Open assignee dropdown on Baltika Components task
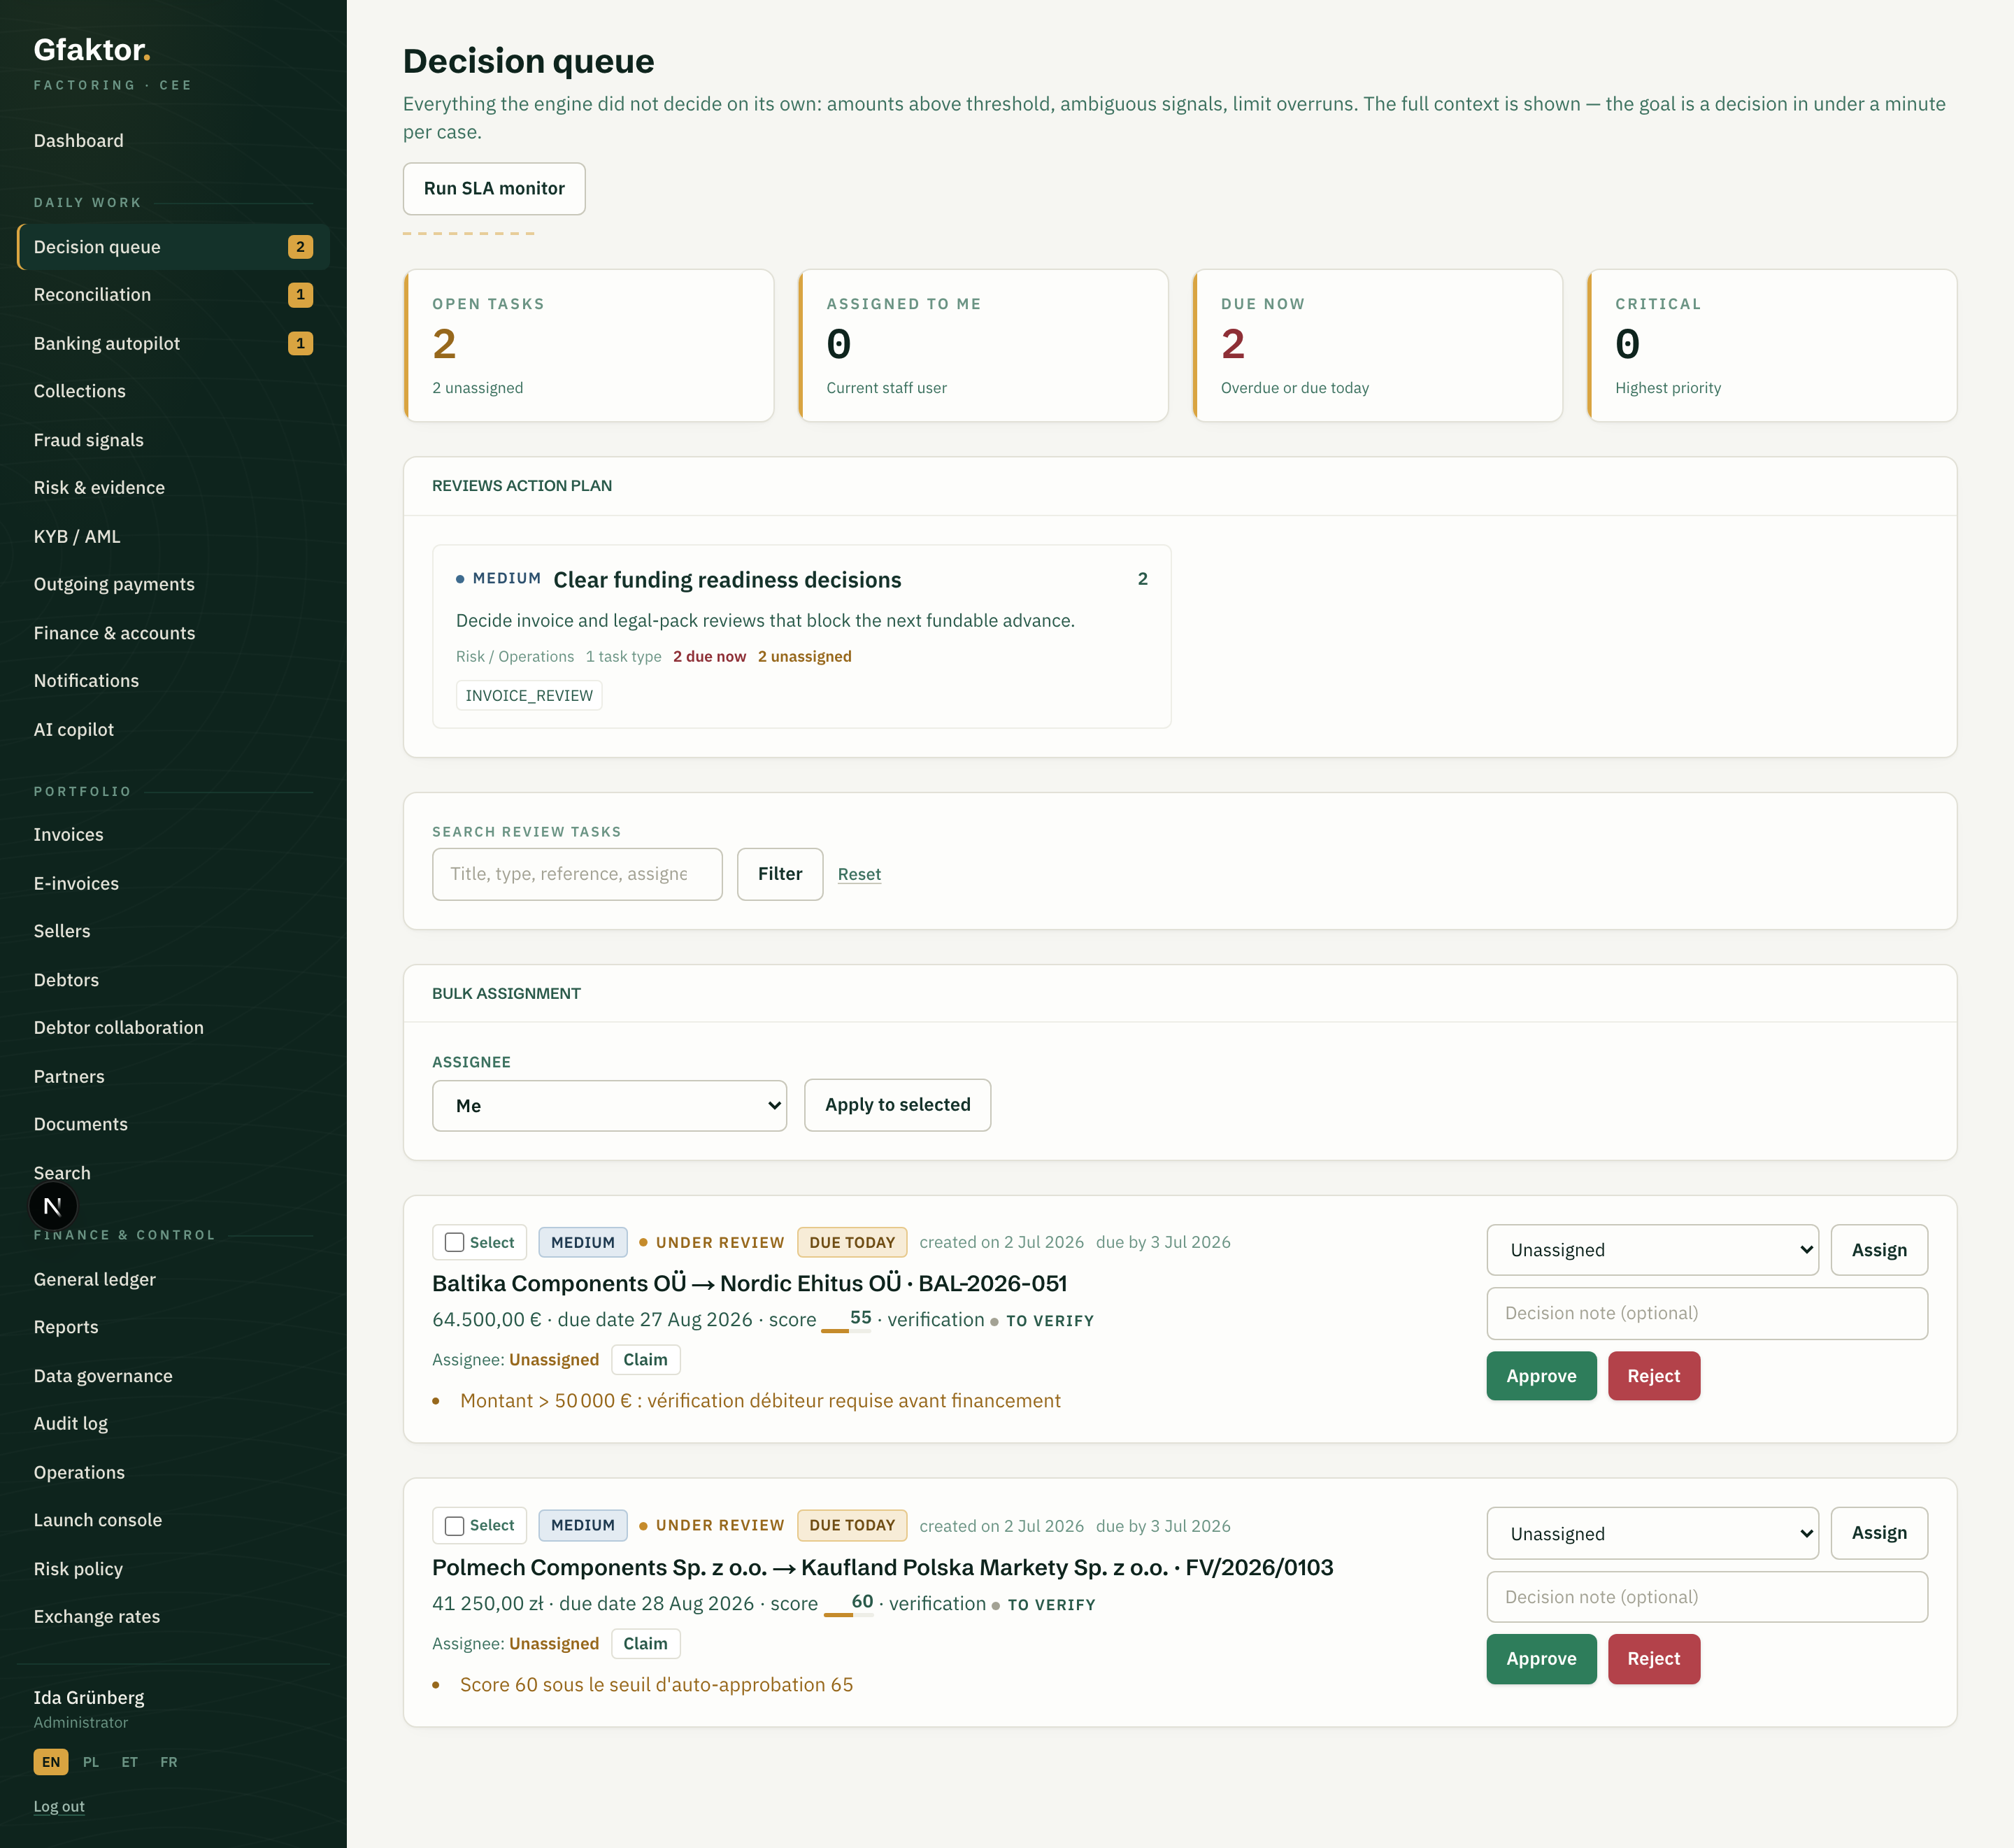 [x=1652, y=1250]
